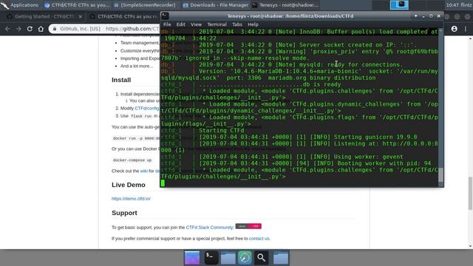Close the Getting Started browser tab
Viewport: 473px width, 266px height.
[x=80, y=16]
